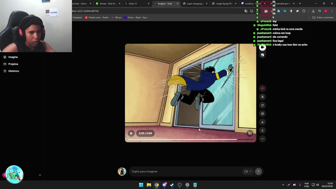336x189 pixels.
Task: Open more options ellipsis menu
Action: (262, 139)
